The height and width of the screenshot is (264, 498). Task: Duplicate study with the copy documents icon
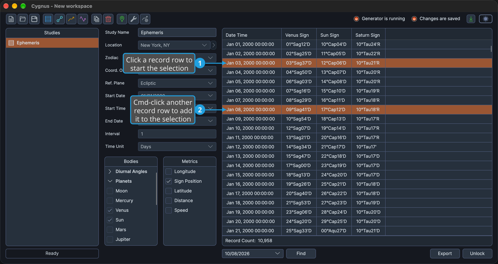97,19
